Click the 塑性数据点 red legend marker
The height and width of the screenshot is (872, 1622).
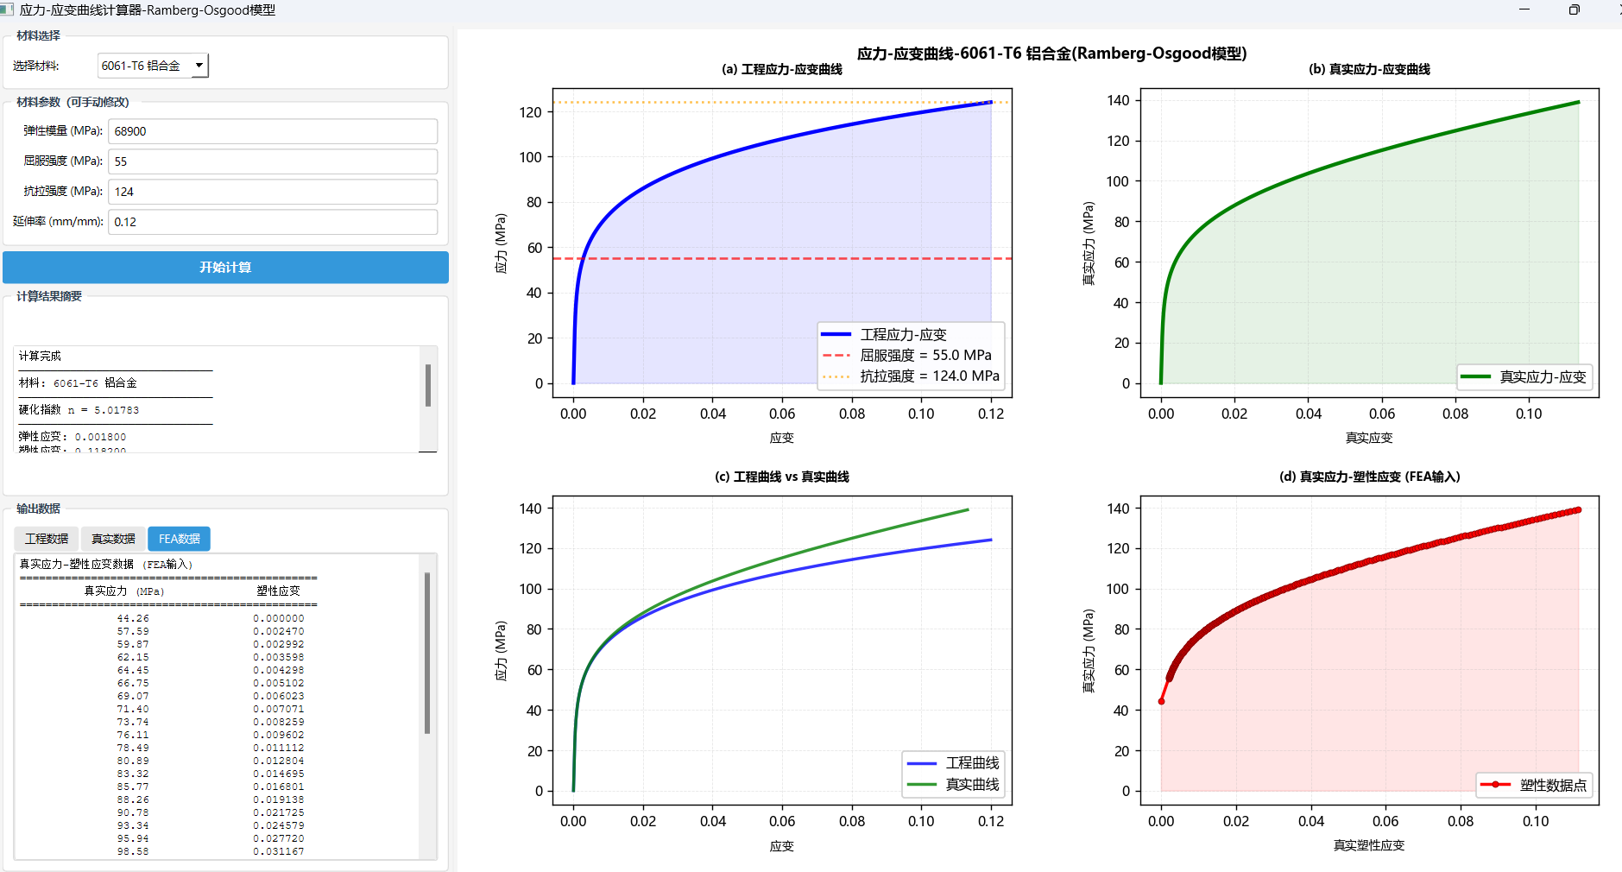(x=1495, y=785)
